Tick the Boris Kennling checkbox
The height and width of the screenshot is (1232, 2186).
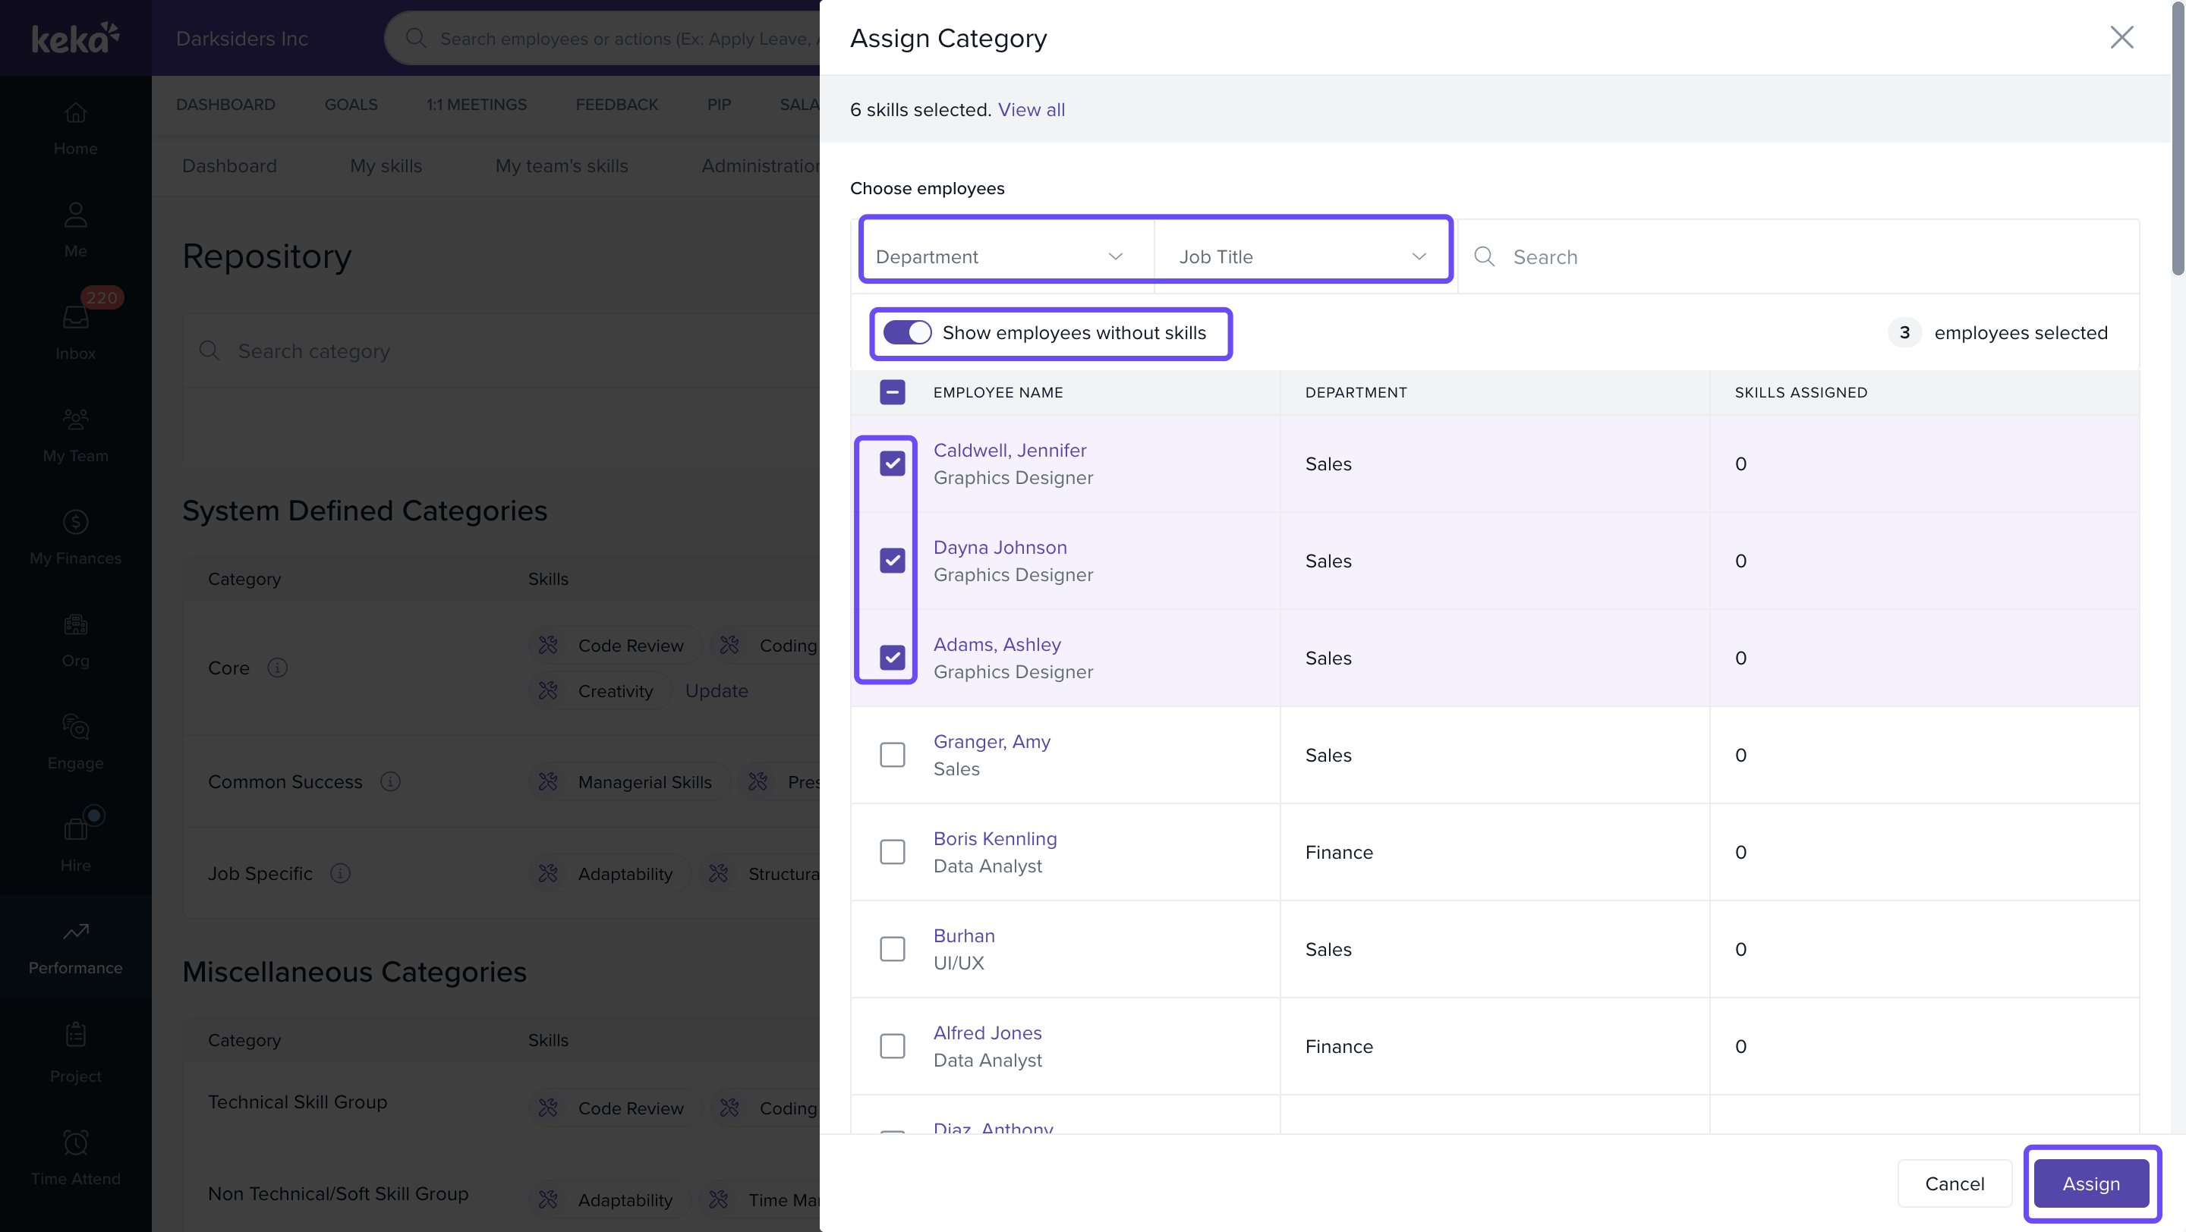[892, 851]
